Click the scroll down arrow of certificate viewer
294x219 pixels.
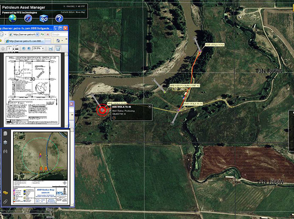66,126
